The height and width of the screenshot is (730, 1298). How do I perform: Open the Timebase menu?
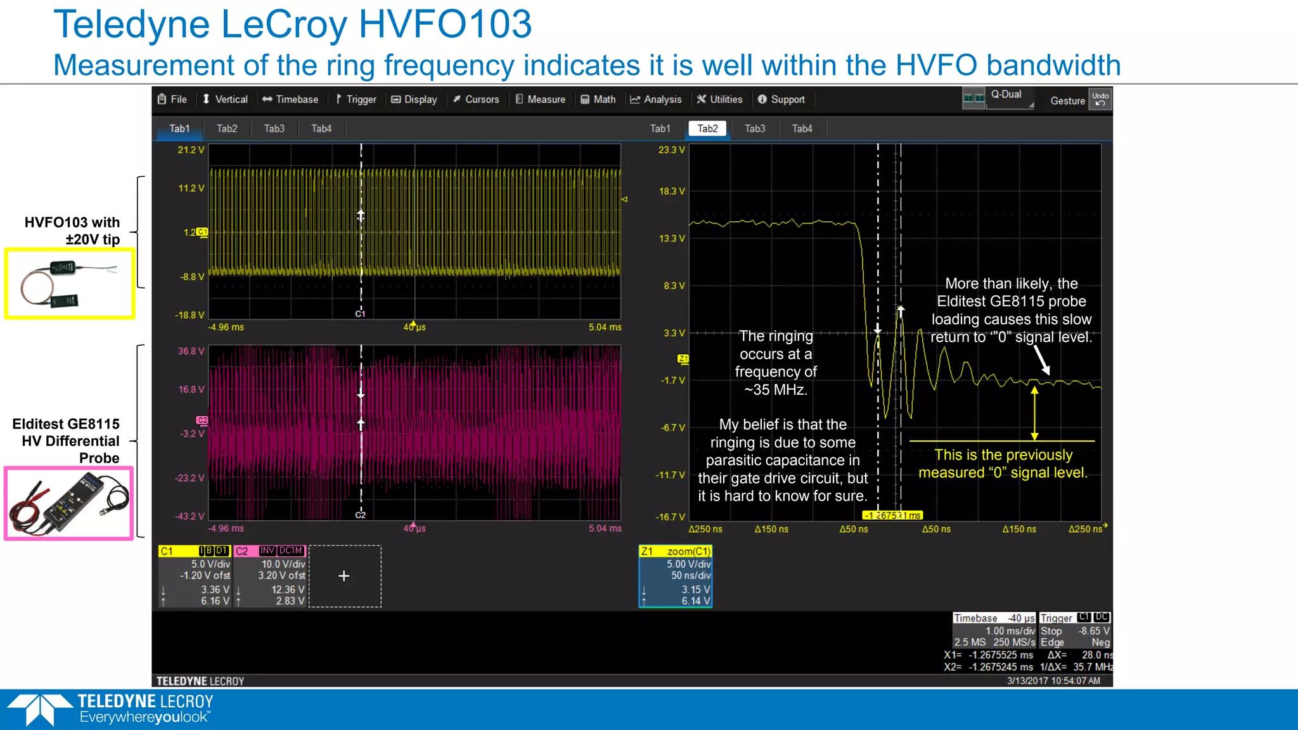pos(290,99)
